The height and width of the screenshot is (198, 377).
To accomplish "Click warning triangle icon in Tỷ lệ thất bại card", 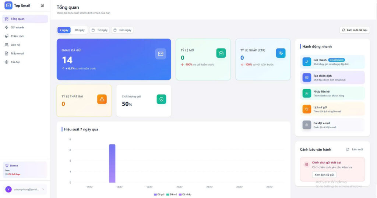I will click(x=102, y=99).
